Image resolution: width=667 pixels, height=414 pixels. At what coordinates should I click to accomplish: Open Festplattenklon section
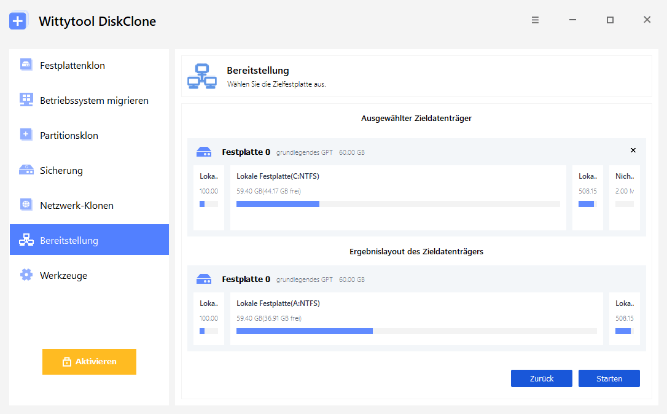89,65
